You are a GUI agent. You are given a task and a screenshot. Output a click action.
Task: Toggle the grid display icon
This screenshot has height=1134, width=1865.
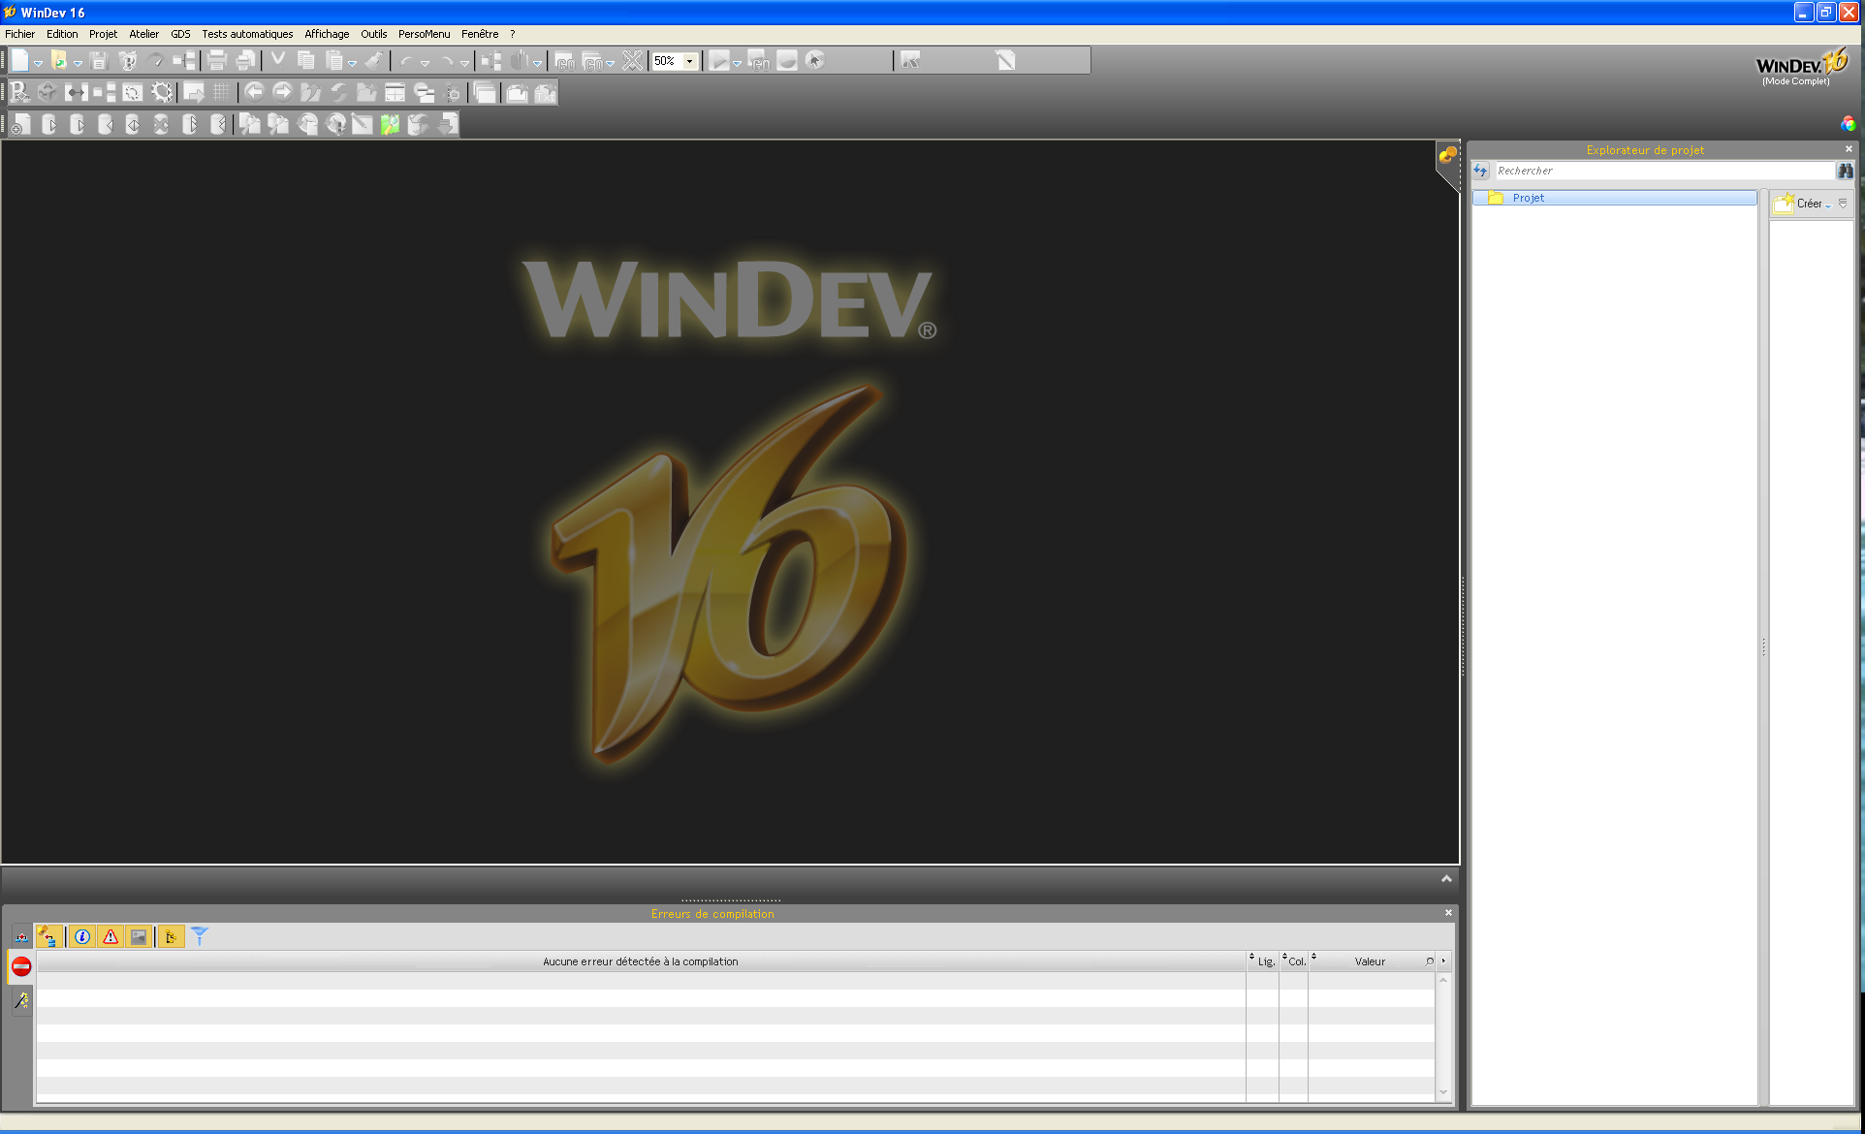222,92
